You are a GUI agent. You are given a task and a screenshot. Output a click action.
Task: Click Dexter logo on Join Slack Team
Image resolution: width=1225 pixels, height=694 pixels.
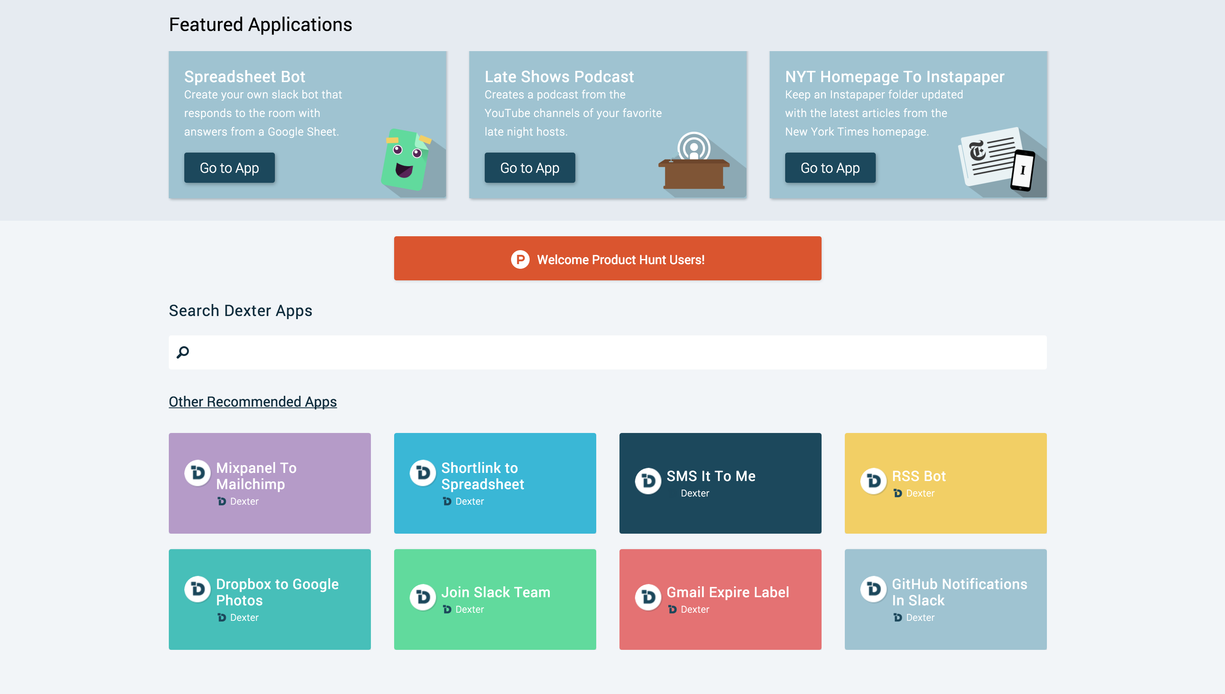(x=423, y=597)
